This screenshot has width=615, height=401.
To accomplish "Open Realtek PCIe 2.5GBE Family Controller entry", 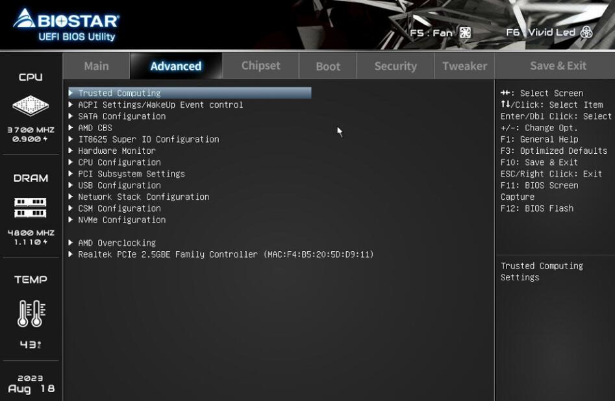I will click(x=225, y=254).
